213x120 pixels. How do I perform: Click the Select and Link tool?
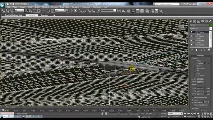pyautogui.click(x=3, y=11)
